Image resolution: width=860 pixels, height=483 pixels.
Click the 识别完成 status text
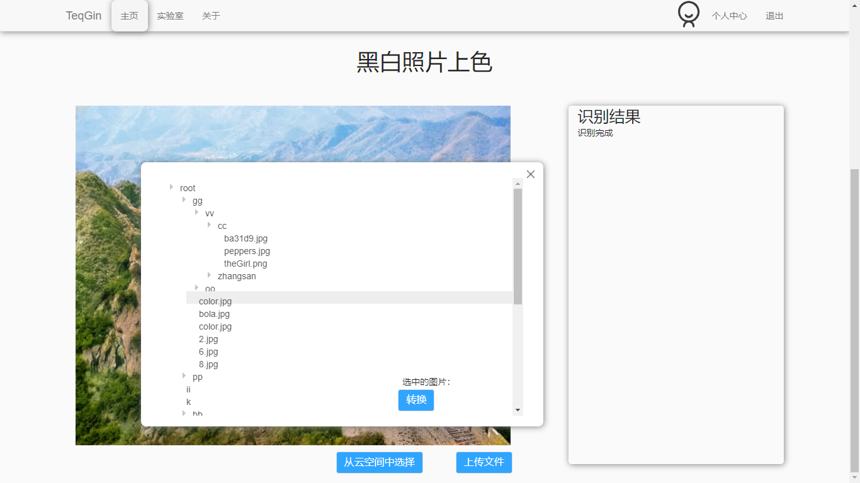click(595, 133)
